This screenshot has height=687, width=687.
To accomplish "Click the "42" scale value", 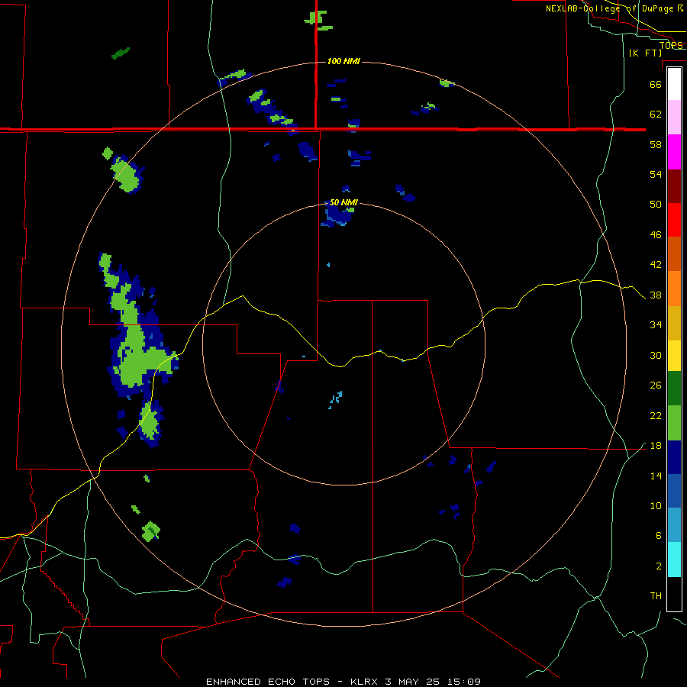I will pos(656,265).
